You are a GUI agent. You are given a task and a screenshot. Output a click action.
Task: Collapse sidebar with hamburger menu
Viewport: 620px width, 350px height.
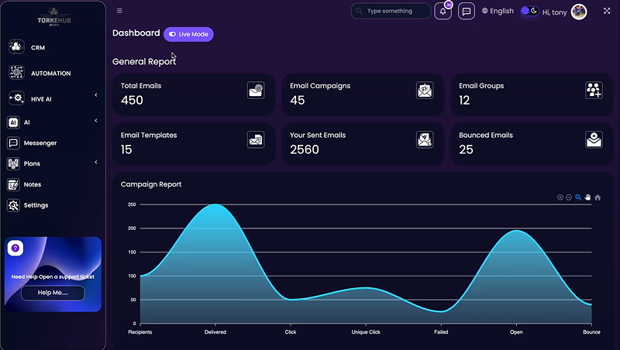coord(119,11)
